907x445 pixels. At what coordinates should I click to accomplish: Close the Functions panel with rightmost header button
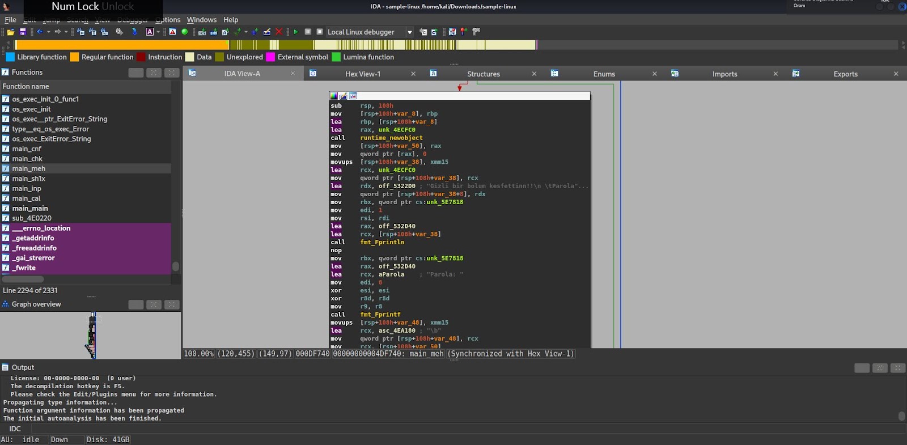(x=172, y=73)
